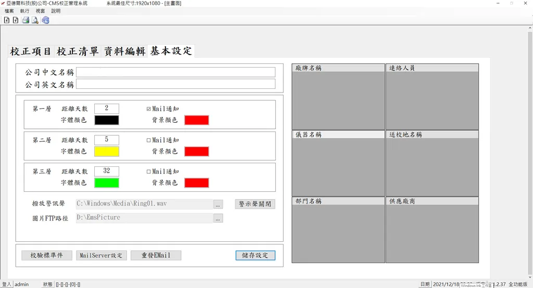
Task: Open MailServer設定 dialog
Action: pos(101,255)
